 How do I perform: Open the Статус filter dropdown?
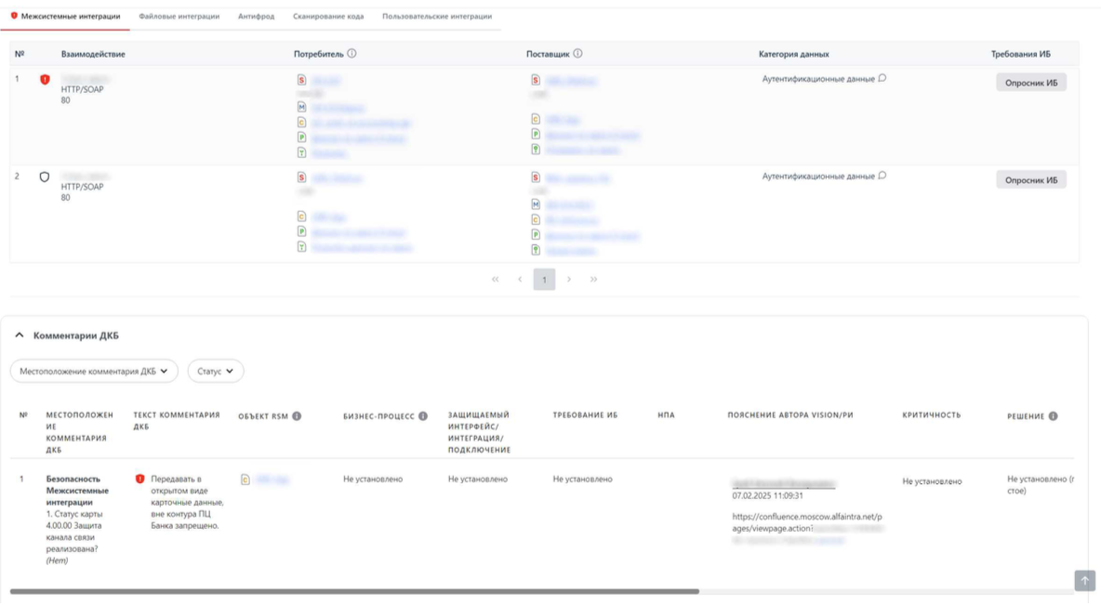(x=216, y=372)
